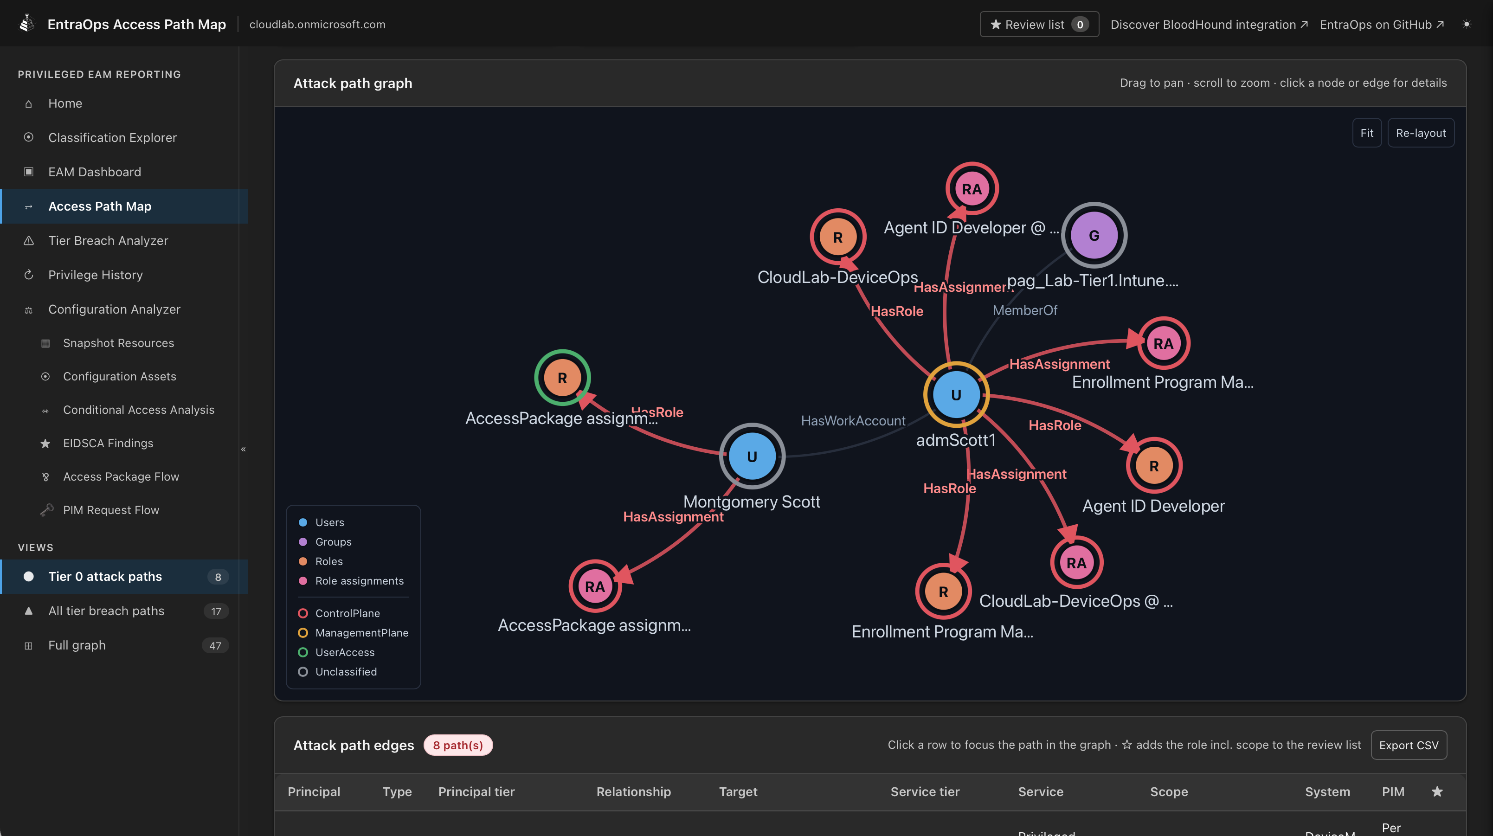Click the HasAssignment edge near Montgomery Scott
1493x836 pixels.
(x=673, y=516)
